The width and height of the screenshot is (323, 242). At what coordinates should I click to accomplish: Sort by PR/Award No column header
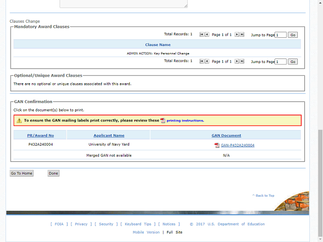[40, 136]
